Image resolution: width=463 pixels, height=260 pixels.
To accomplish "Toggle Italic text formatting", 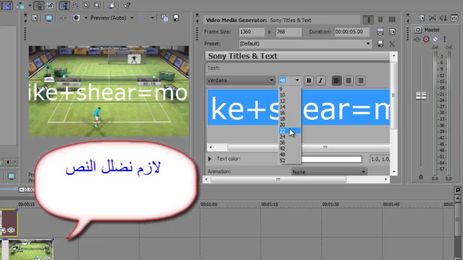I will click(x=320, y=81).
